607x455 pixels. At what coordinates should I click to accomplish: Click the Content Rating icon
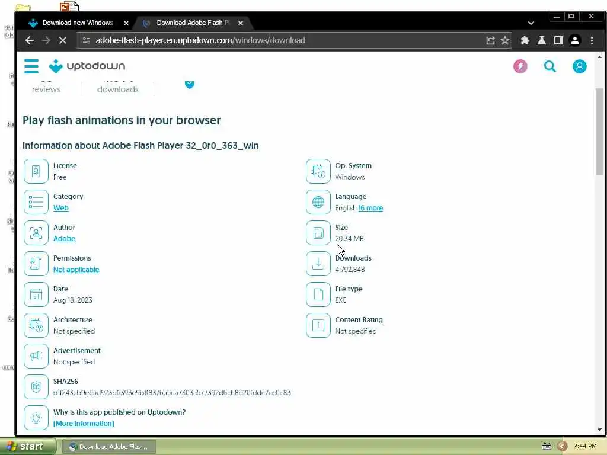coord(318,325)
